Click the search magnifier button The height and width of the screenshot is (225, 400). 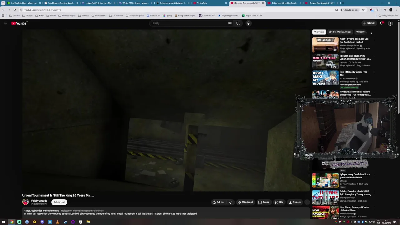238,23
